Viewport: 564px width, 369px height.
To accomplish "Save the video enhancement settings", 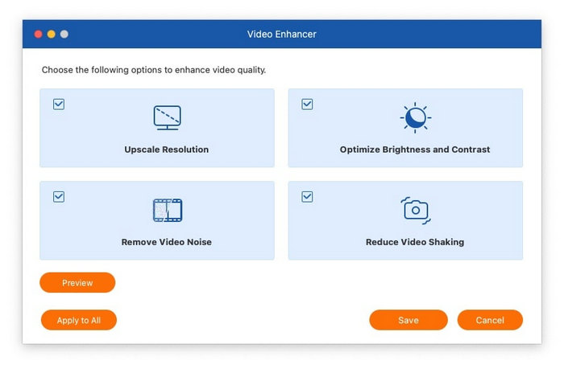I will [x=408, y=320].
